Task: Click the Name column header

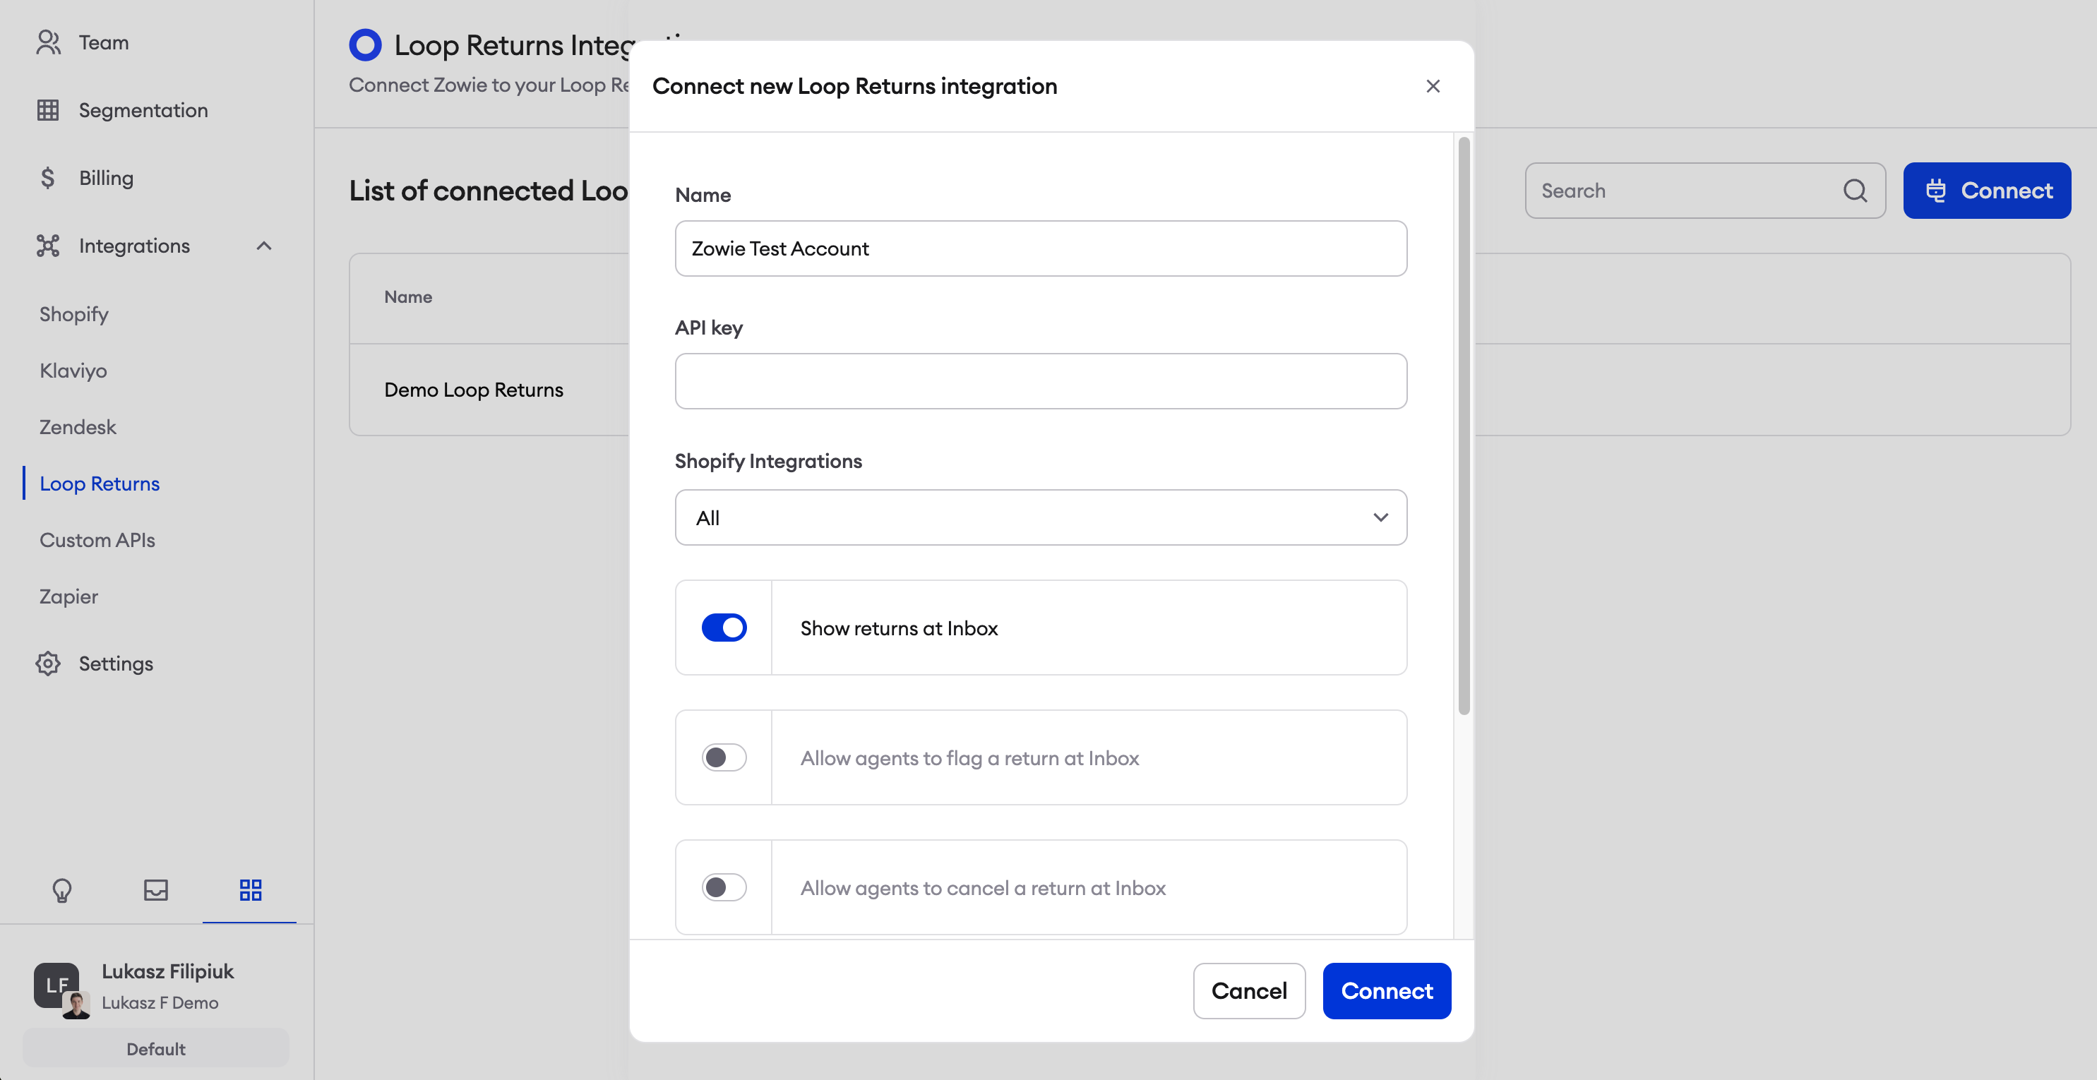Action: click(408, 297)
